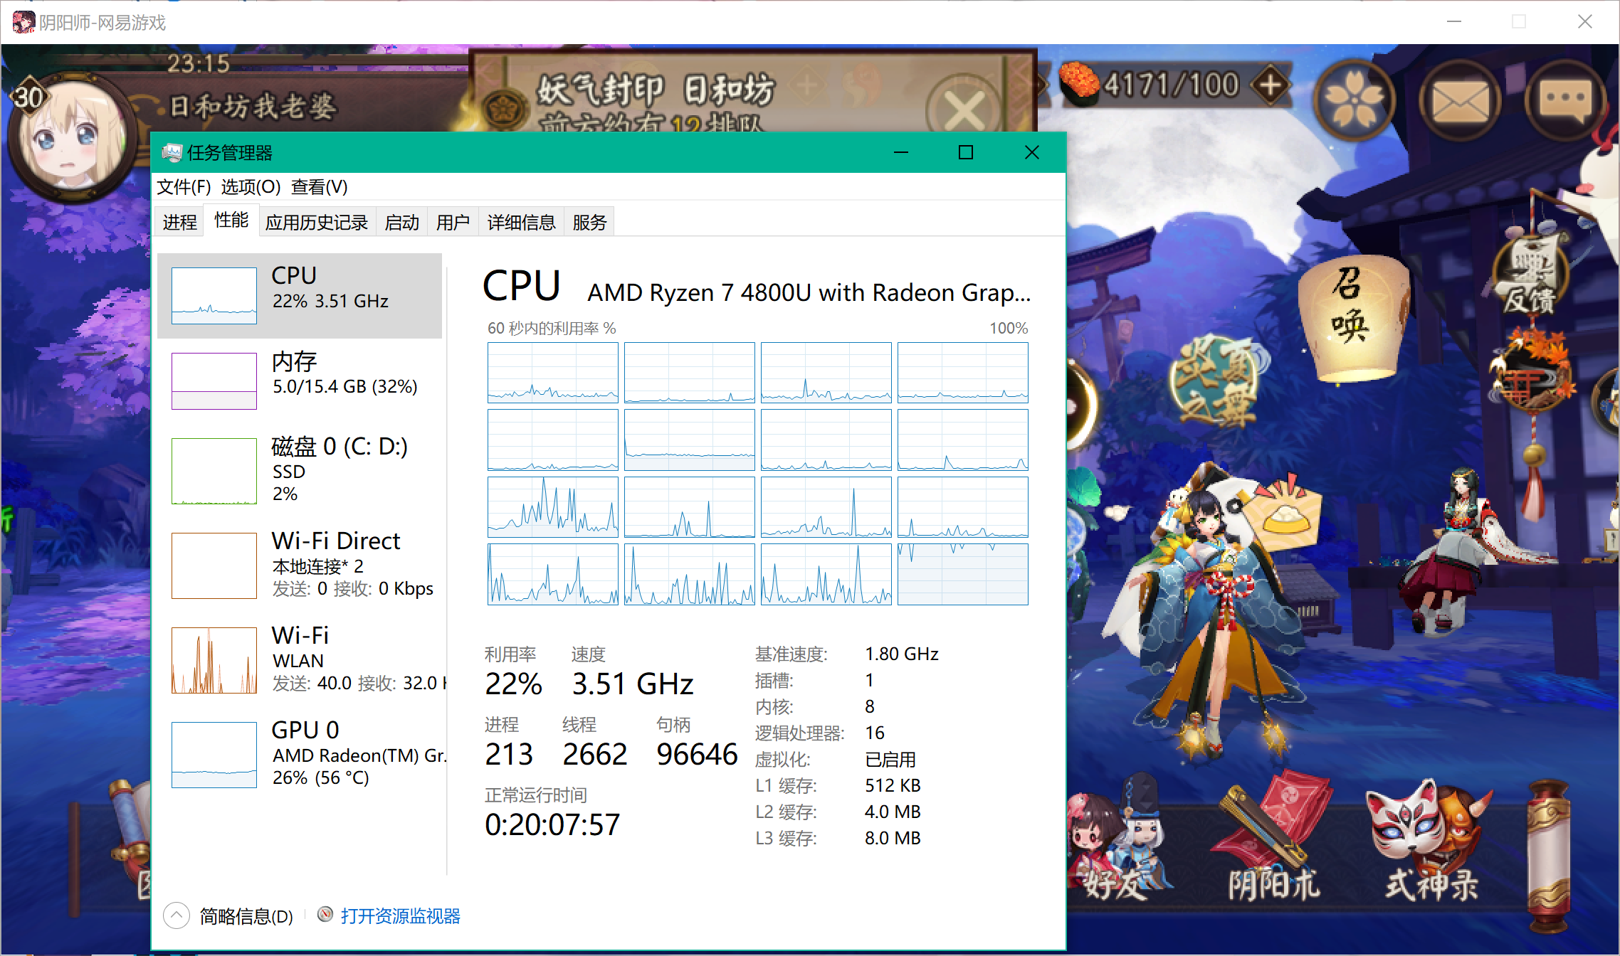Click the 4171/100 stamina counter

(1172, 85)
